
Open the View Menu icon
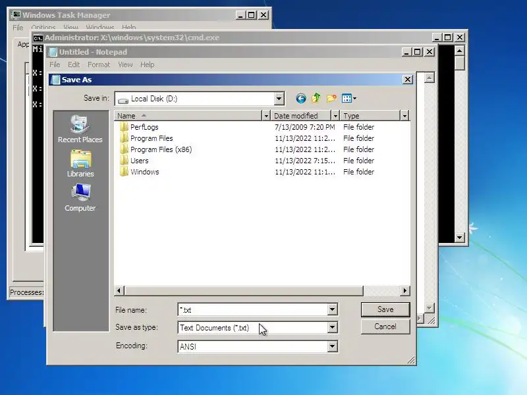(349, 98)
